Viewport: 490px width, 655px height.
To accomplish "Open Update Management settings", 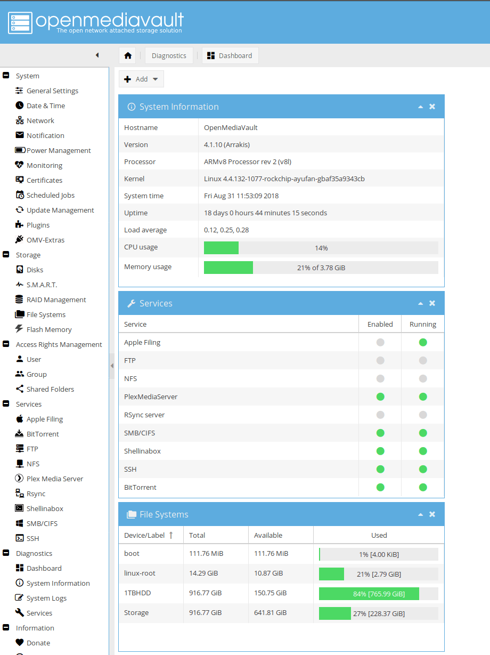I will (x=59, y=209).
